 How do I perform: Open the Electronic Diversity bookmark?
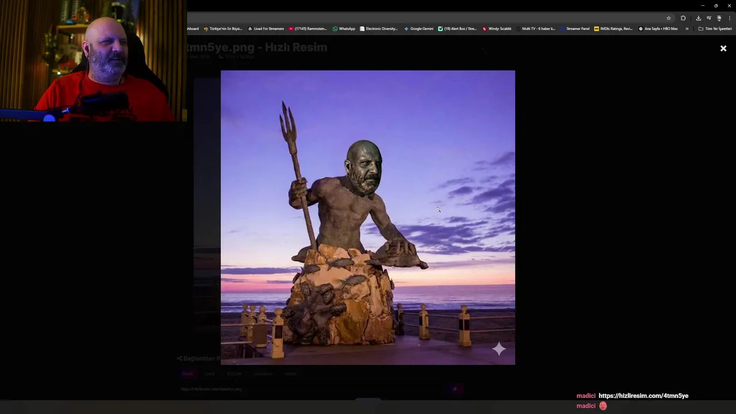[x=378, y=29]
